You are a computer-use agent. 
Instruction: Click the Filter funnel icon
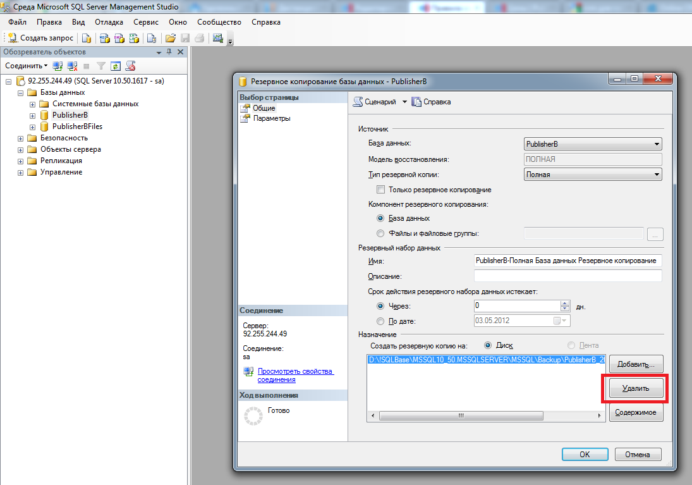click(x=101, y=66)
